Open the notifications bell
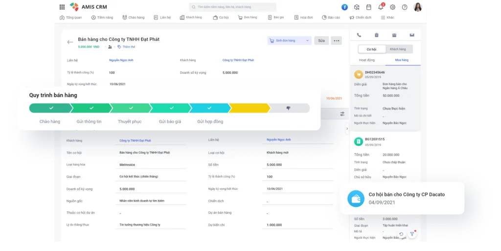Image resolution: width=501 pixels, height=251 pixels. pyautogui.click(x=381, y=7)
